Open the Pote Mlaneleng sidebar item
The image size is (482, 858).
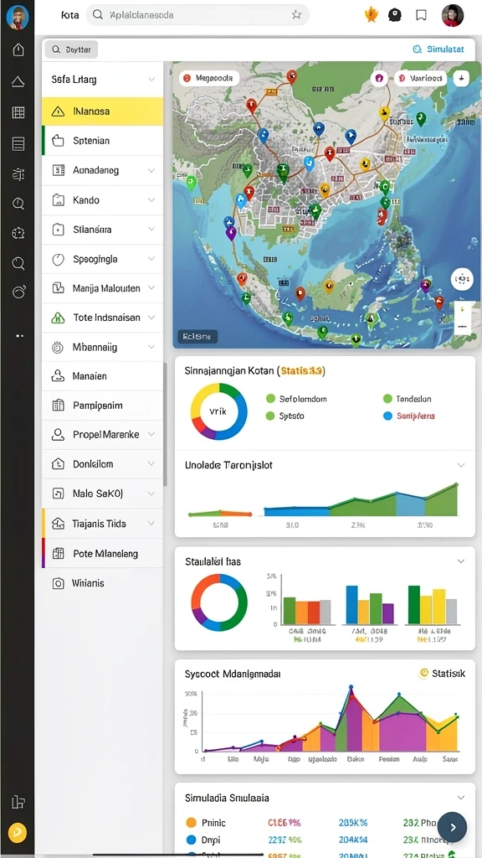[102, 553]
